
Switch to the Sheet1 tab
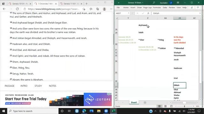134,103
